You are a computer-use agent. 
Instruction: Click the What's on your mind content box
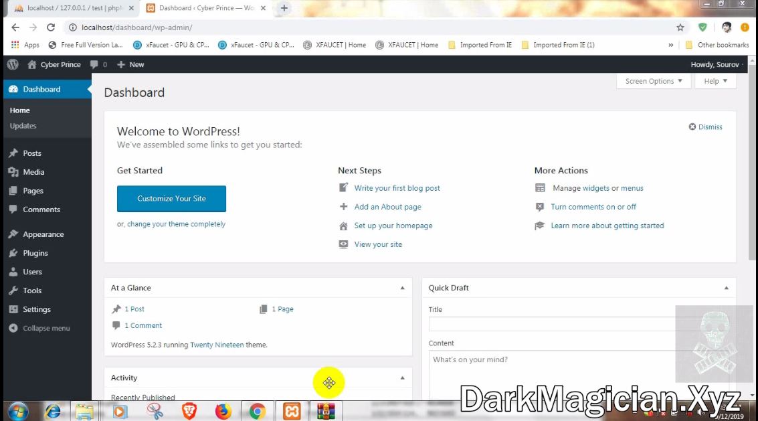click(579, 375)
